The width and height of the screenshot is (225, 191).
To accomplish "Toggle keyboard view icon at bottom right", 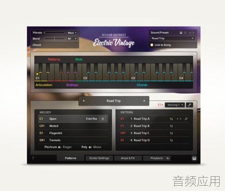I will pyautogui.click(x=194, y=158).
